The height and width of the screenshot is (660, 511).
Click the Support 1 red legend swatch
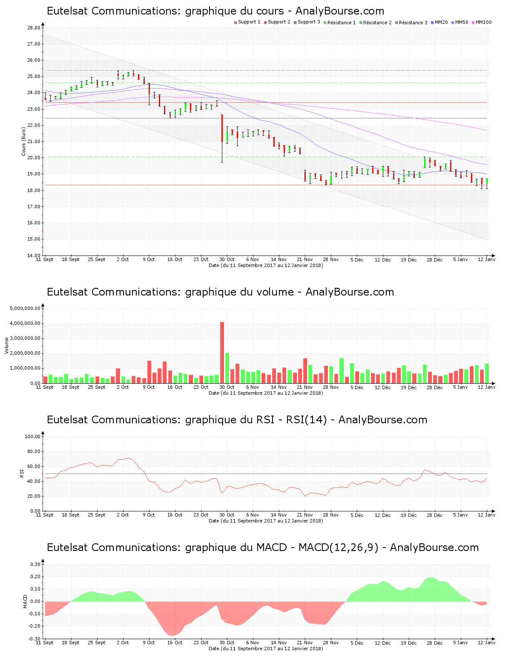tap(235, 23)
